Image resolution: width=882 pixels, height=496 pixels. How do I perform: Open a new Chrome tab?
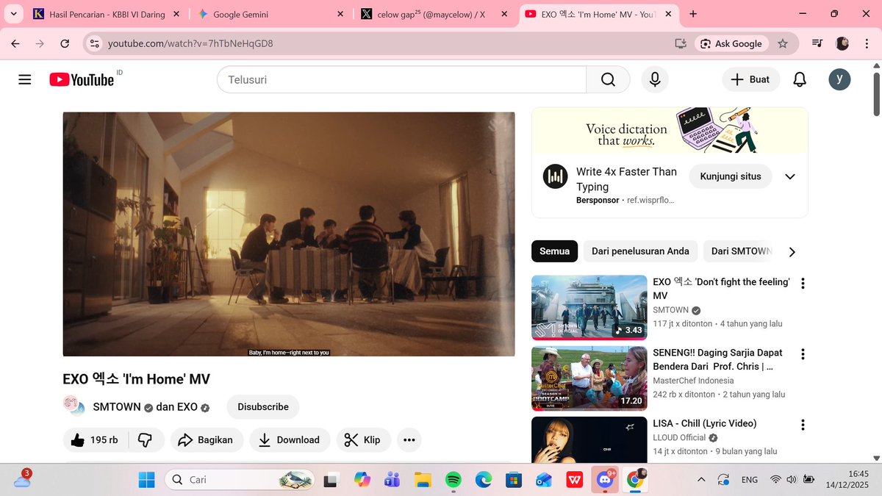tap(693, 14)
